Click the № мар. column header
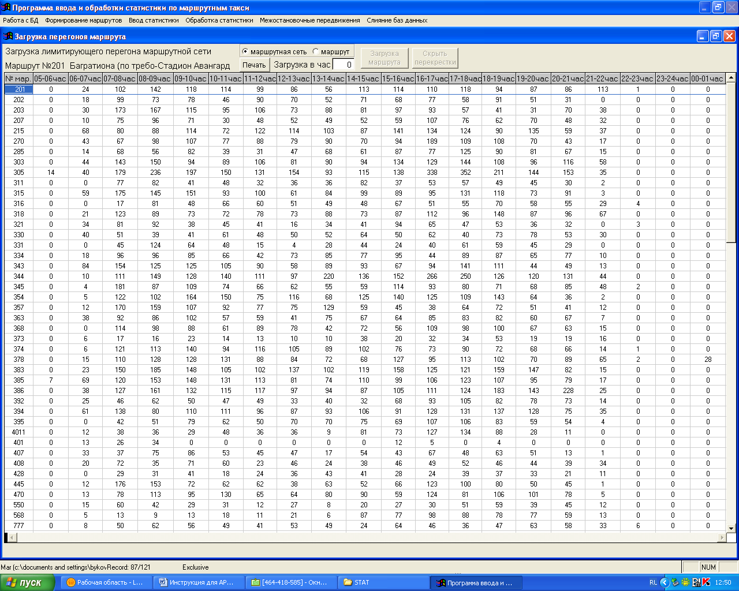The height and width of the screenshot is (591, 739). (x=18, y=78)
